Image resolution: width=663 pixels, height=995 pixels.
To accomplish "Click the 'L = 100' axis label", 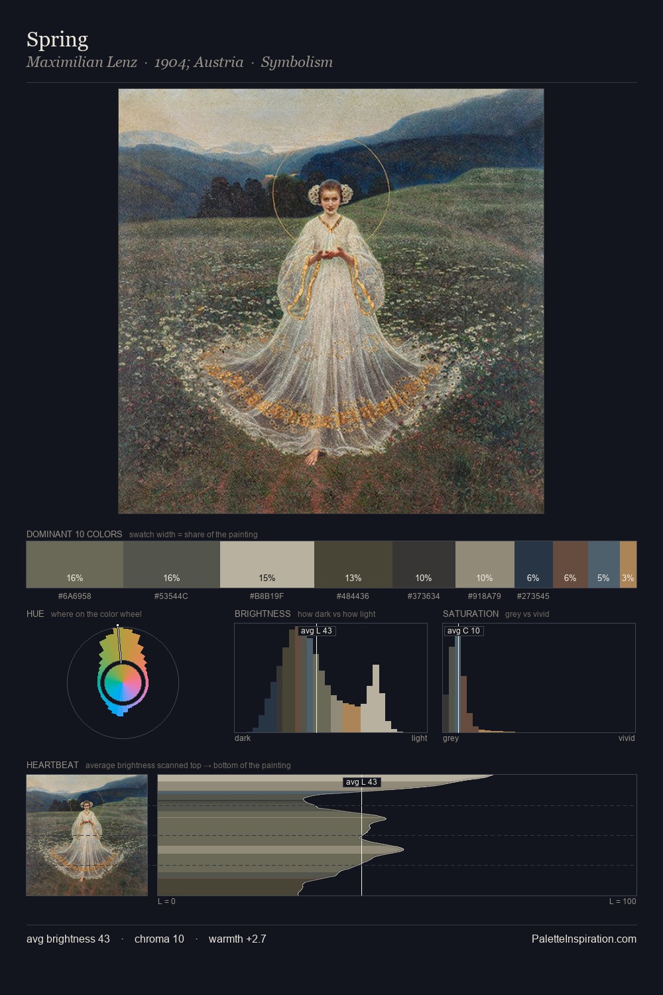I will pyautogui.click(x=623, y=901).
